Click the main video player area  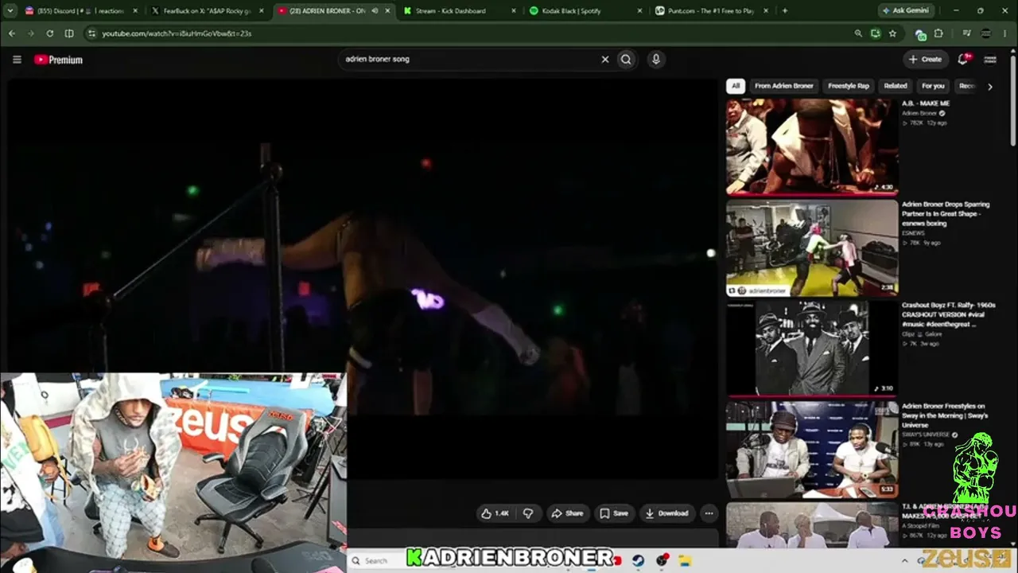pyautogui.click(x=363, y=279)
